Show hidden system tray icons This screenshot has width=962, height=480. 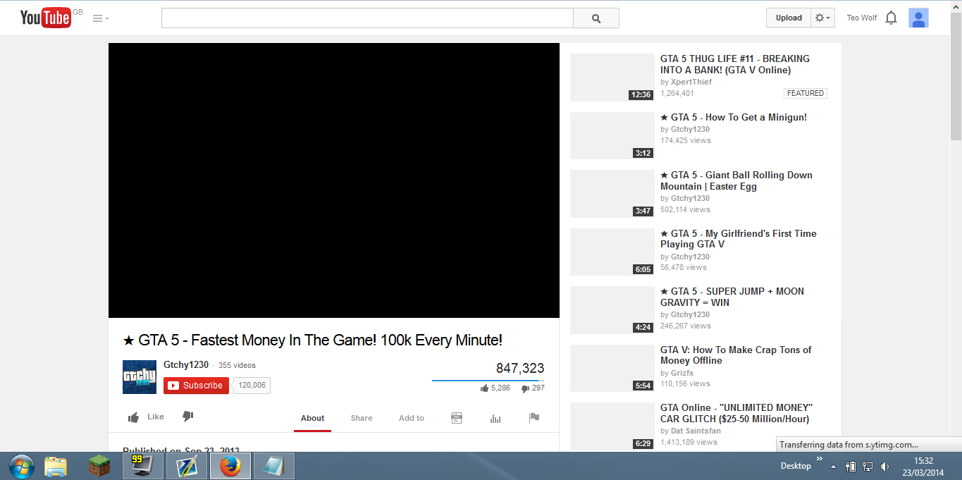pyautogui.click(x=834, y=467)
